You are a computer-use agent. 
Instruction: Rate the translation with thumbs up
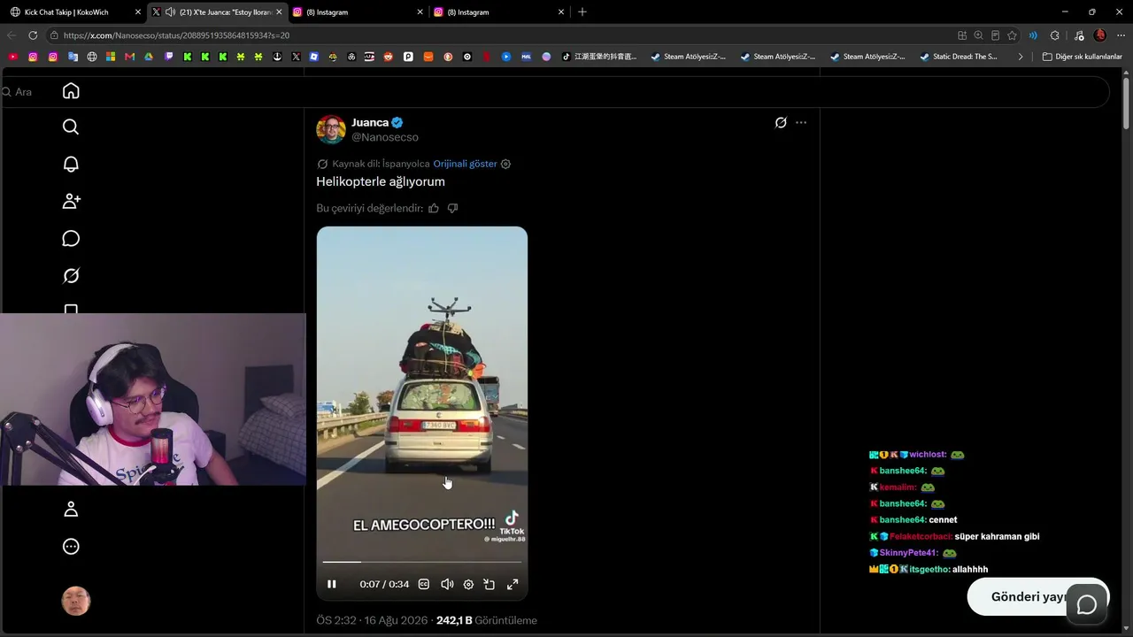pyautogui.click(x=434, y=208)
